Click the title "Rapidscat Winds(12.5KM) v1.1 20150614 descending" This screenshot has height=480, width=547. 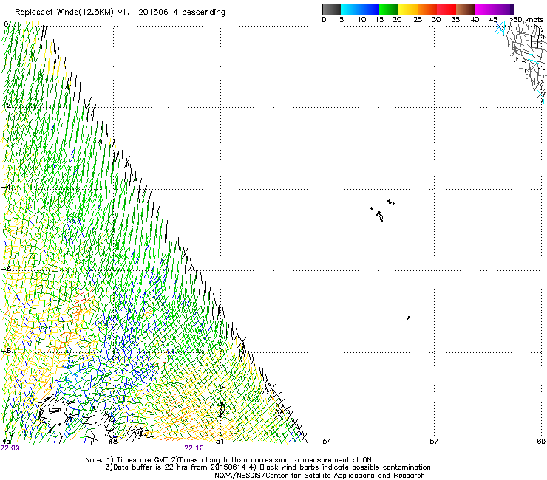(120, 13)
